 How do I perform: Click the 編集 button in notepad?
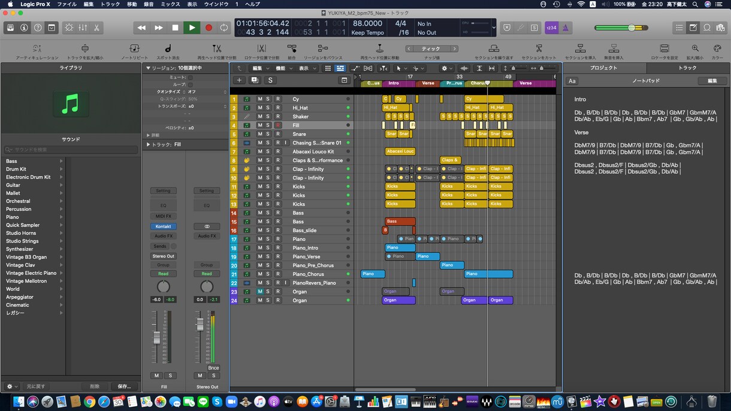pyautogui.click(x=712, y=81)
